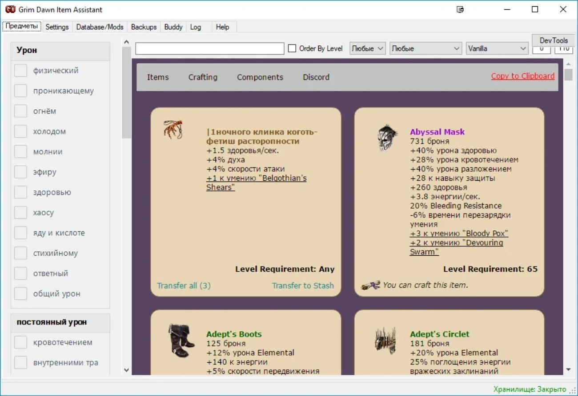Open the first Любые dropdown
578x396 pixels.
click(x=368, y=48)
